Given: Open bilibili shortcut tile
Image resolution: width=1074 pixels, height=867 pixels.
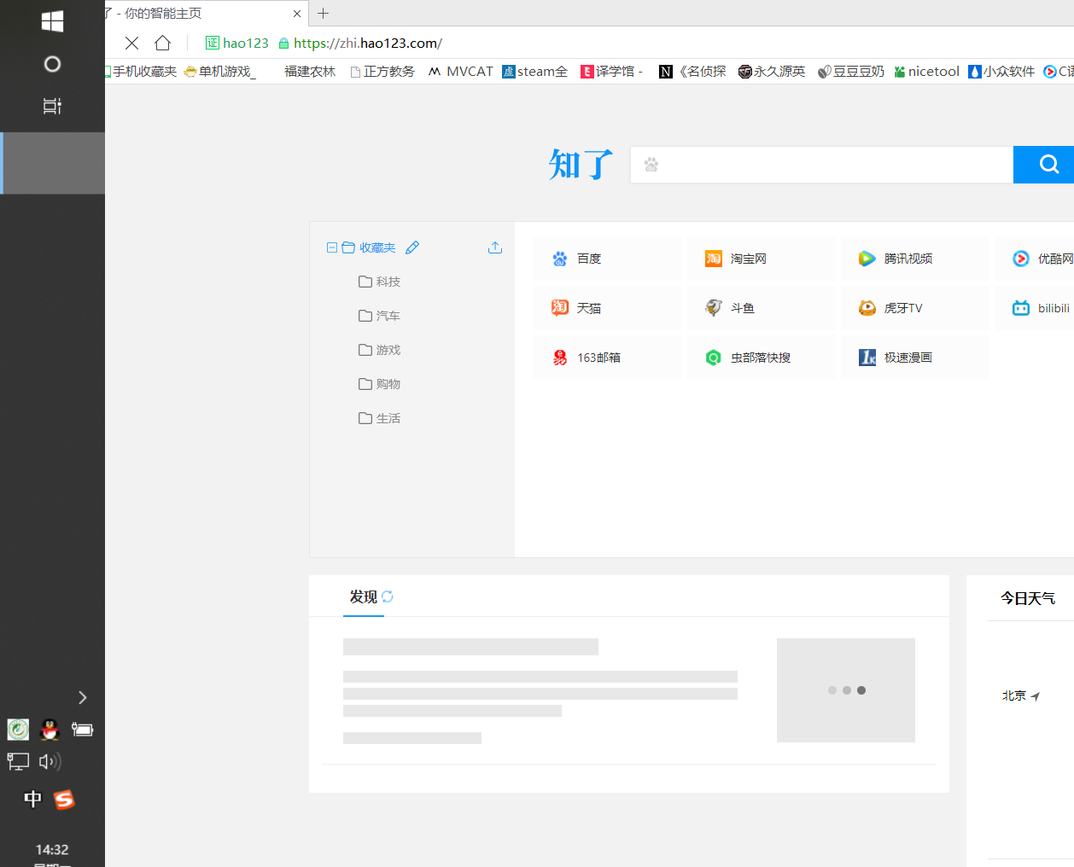Looking at the screenshot, I should [x=1035, y=308].
